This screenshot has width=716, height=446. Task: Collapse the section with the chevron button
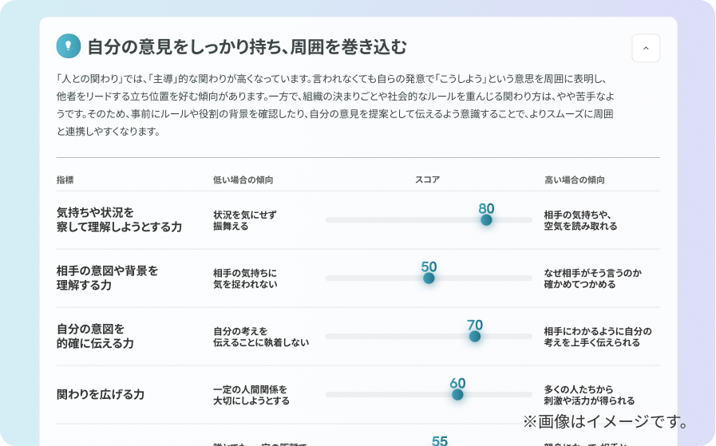coord(645,48)
